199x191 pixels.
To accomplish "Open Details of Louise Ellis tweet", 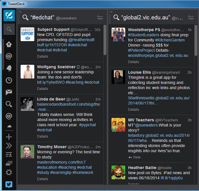I will tap(134, 110).
